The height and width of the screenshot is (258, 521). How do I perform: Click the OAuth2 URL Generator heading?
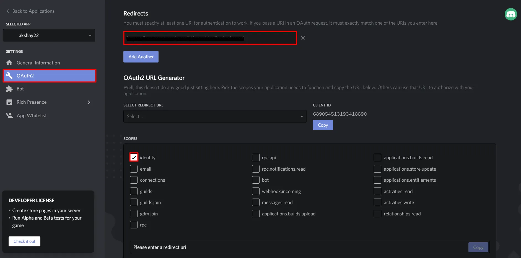[154, 78]
